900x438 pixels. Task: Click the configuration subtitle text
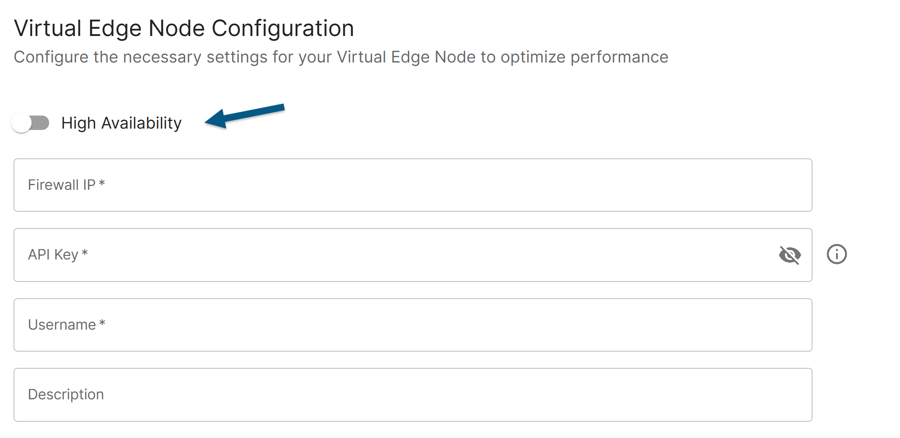[341, 57]
